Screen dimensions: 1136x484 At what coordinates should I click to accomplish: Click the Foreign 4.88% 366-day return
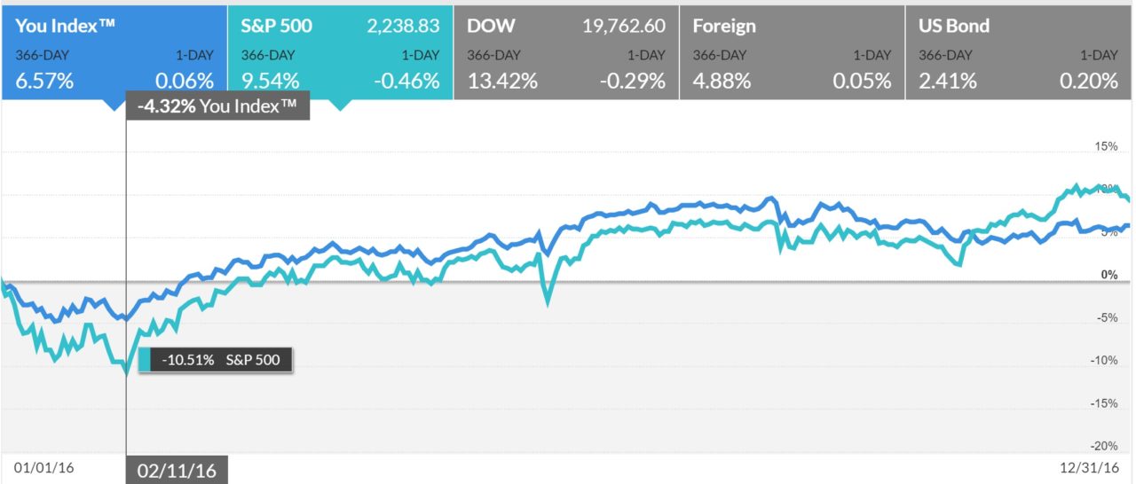722,82
